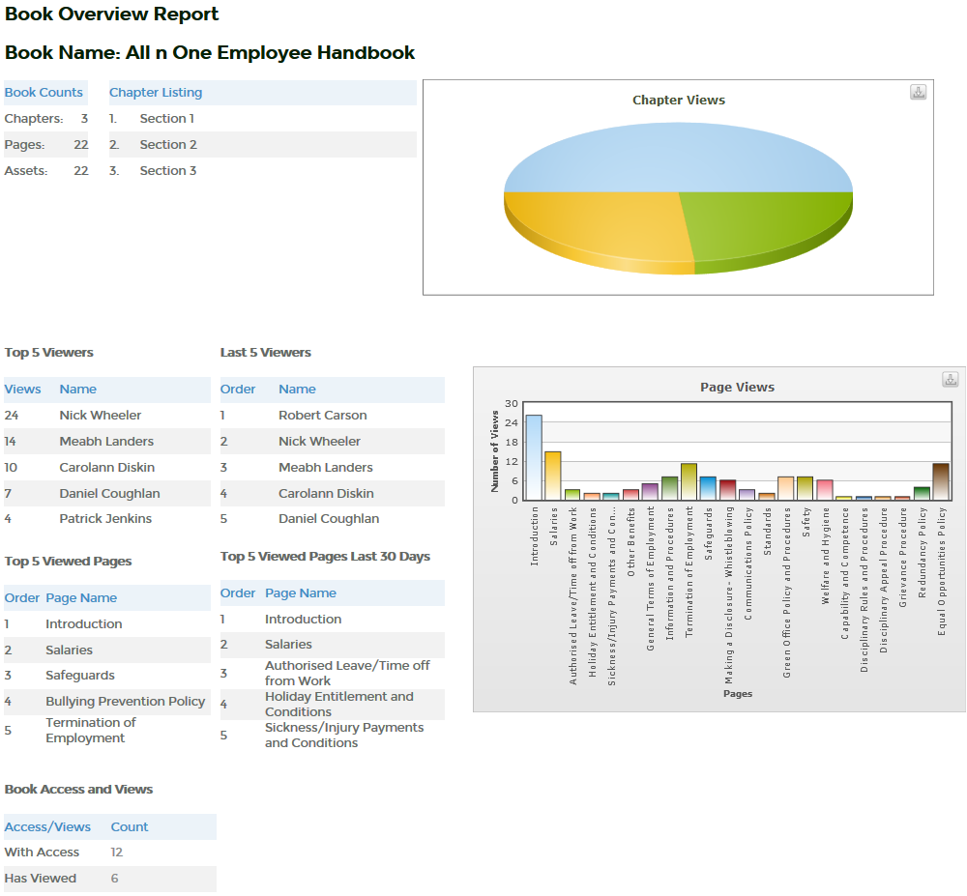Image resolution: width=967 pixels, height=896 pixels.
Task: Open Section 2 in the Chapter Listing
Action: click(168, 145)
